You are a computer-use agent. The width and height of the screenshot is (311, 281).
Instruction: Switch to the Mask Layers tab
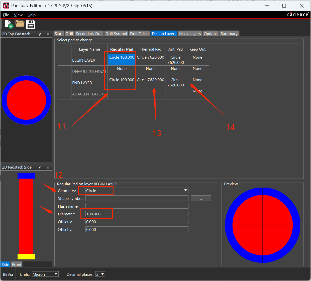(x=190, y=34)
